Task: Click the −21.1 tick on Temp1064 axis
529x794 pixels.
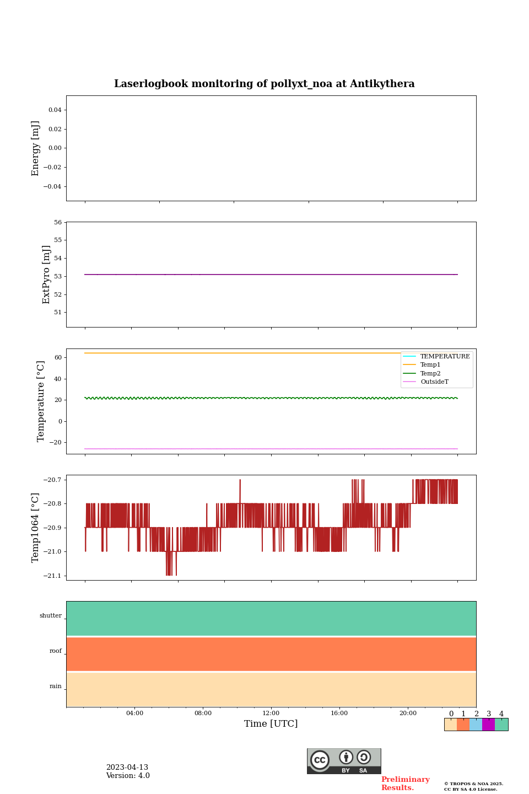Action: point(52,576)
